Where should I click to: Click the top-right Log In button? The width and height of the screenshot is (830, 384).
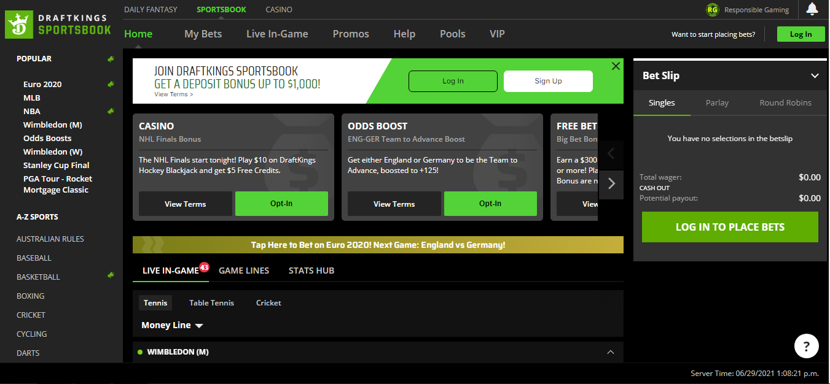coord(801,34)
